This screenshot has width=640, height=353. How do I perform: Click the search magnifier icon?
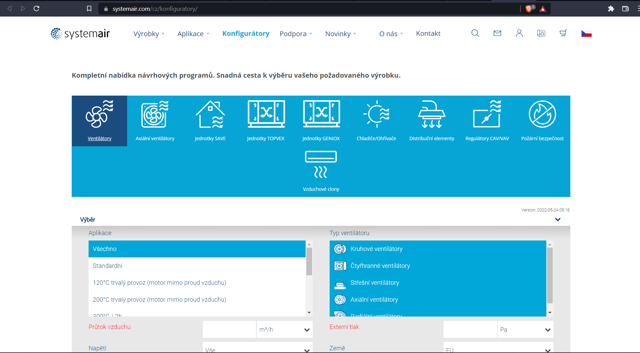coord(475,33)
